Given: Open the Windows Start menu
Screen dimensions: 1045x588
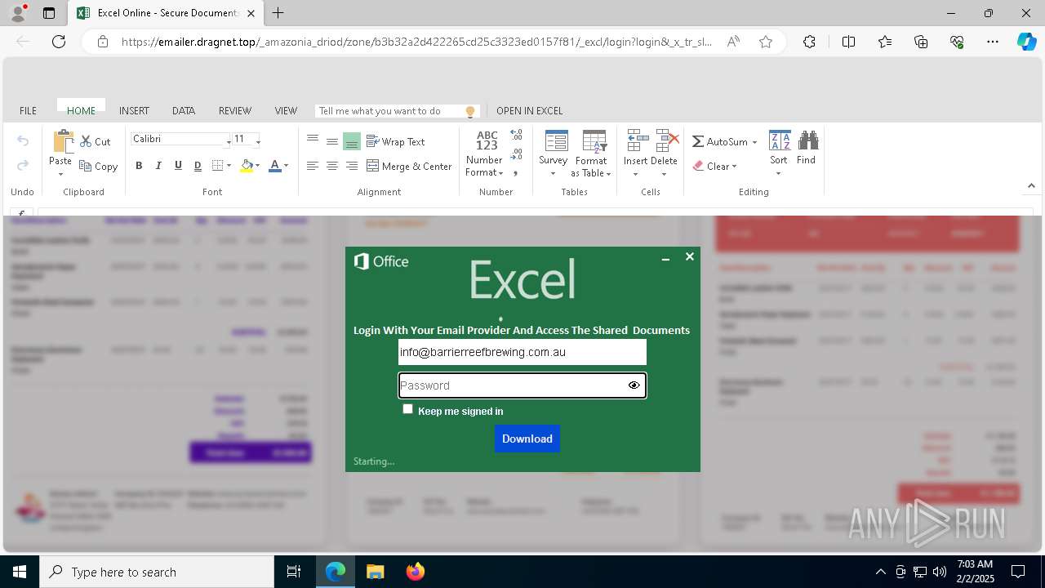Looking at the screenshot, I should click(x=20, y=572).
